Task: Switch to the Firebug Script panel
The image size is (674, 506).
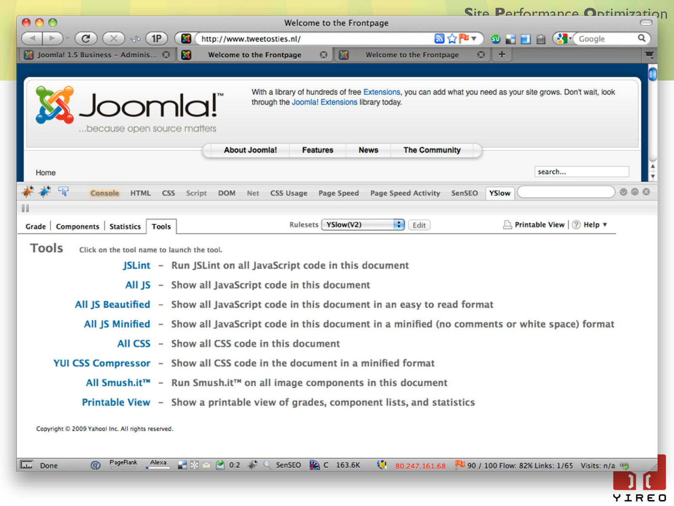Action: 196,193
